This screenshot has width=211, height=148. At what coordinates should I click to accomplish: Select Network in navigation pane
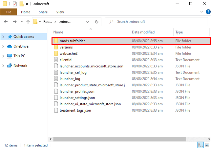click(x=20, y=66)
